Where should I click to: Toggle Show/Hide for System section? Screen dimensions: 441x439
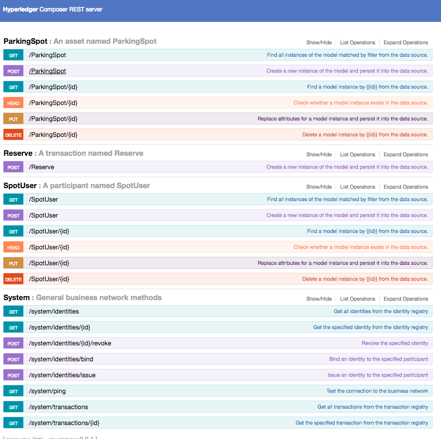point(319,299)
